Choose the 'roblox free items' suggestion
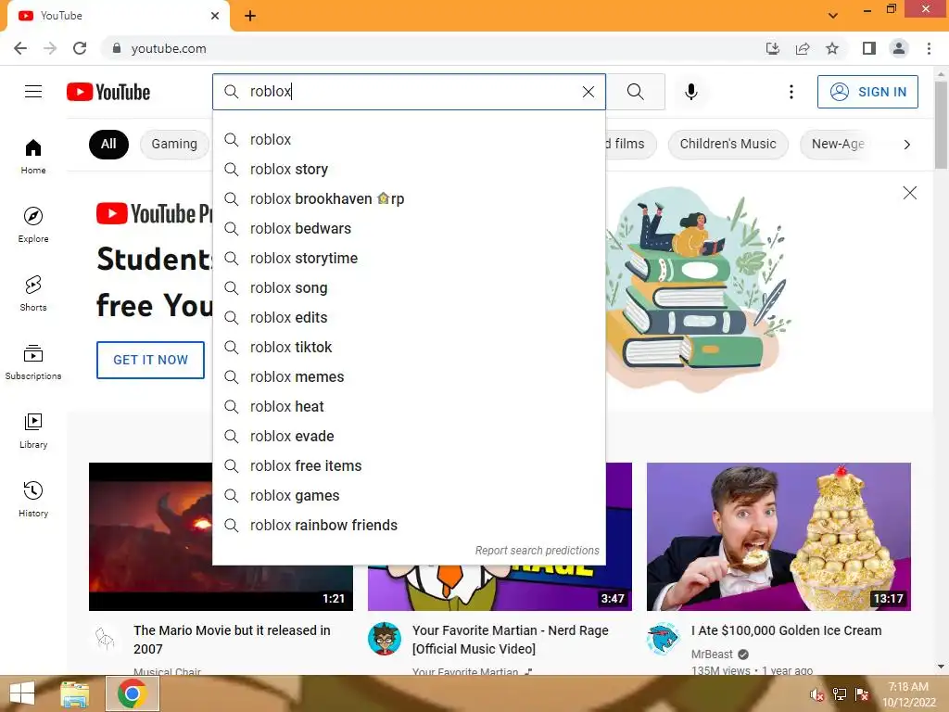949x712 pixels. pyautogui.click(x=409, y=466)
